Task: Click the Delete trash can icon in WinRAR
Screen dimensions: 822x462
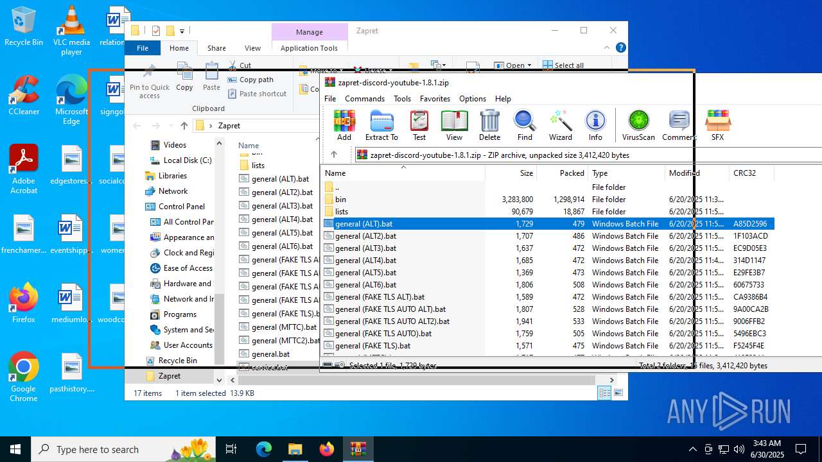Action: tap(489, 125)
